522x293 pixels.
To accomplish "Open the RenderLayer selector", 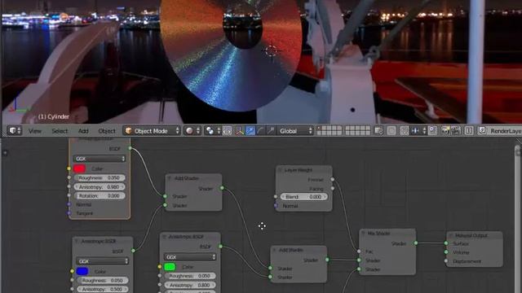I will tap(504, 130).
